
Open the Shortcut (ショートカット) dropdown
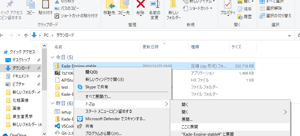198,8
